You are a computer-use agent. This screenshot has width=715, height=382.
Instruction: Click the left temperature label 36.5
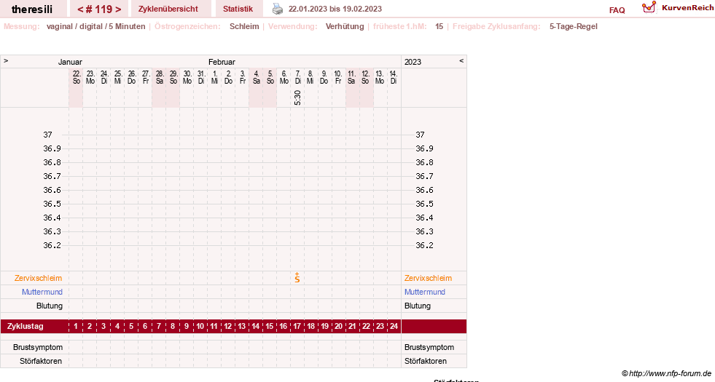point(52,204)
